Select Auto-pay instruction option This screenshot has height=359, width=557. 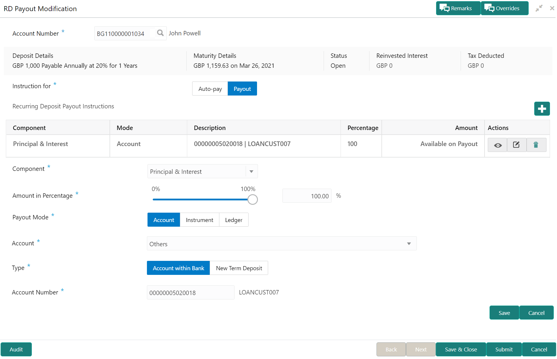[x=210, y=89]
